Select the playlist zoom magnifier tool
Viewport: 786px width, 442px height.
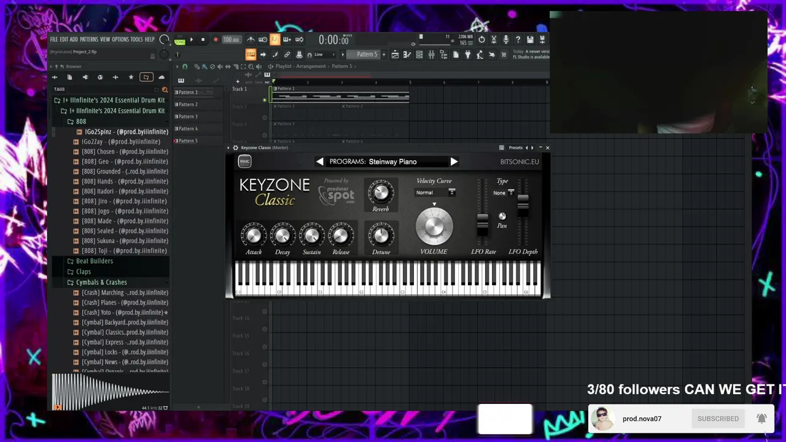pos(251,66)
